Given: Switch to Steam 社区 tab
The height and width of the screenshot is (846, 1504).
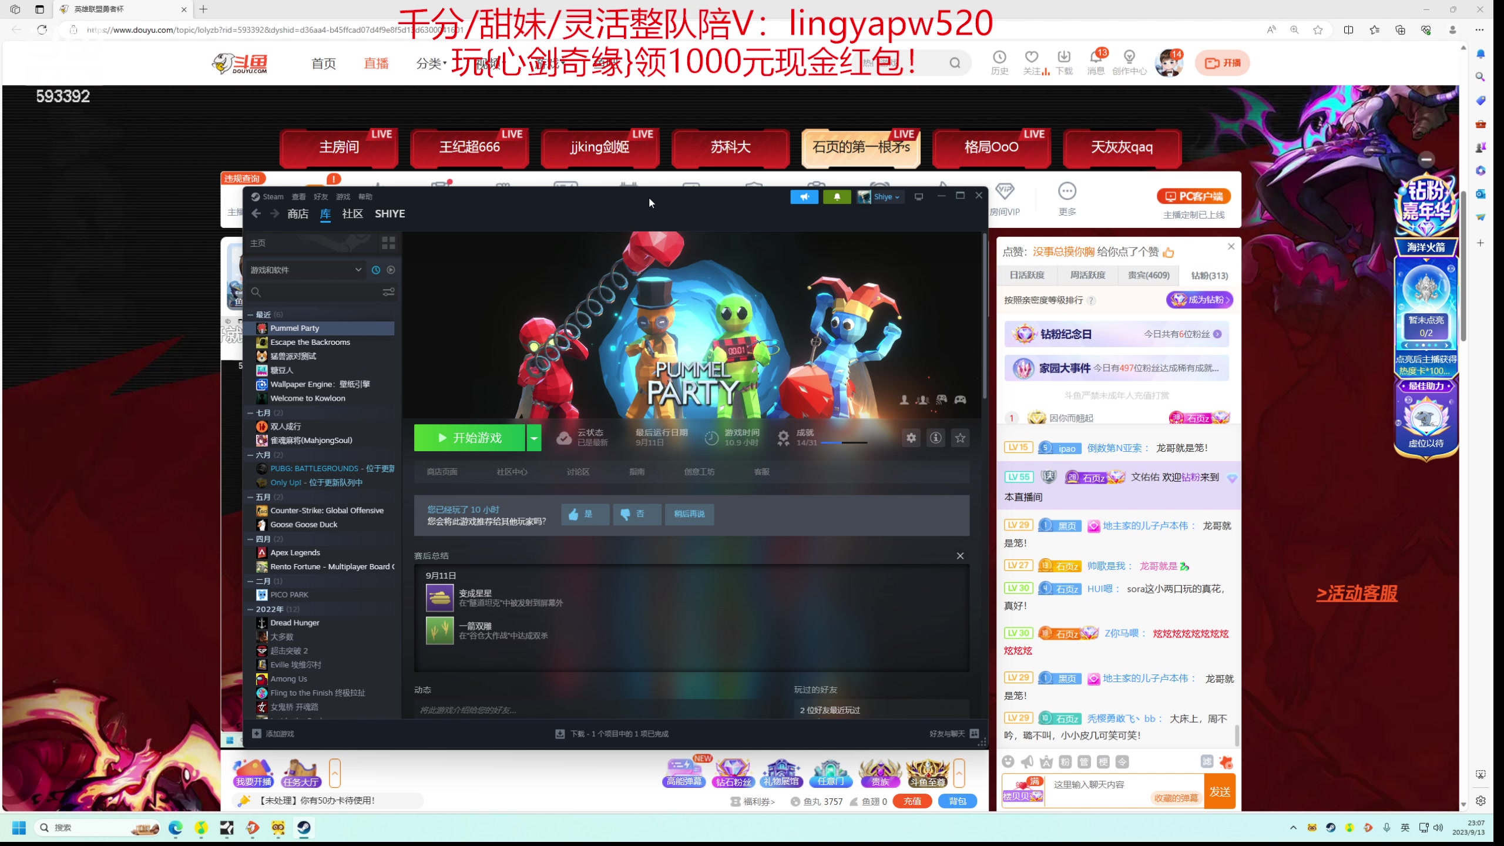Looking at the screenshot, I should tap(352, 214).
